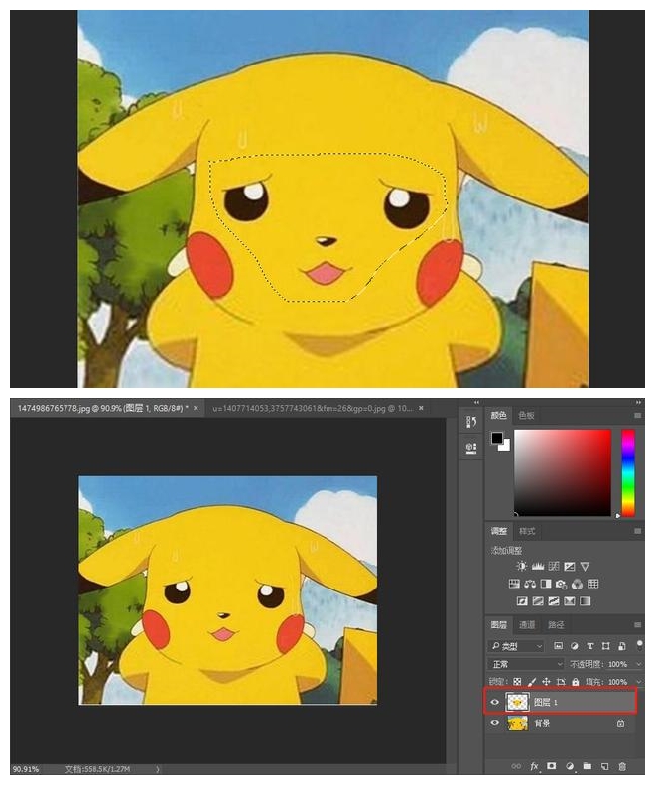Open status bar info arrow
This screenshot has width=655, height=785.
point(158,769)
